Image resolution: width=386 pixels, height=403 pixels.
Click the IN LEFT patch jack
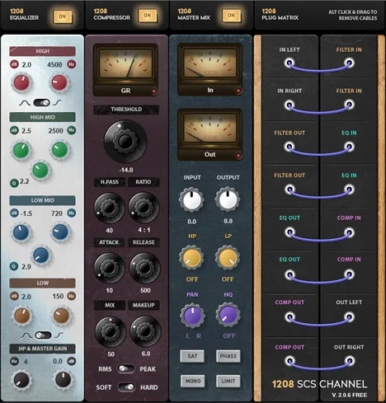pos(289,63)
